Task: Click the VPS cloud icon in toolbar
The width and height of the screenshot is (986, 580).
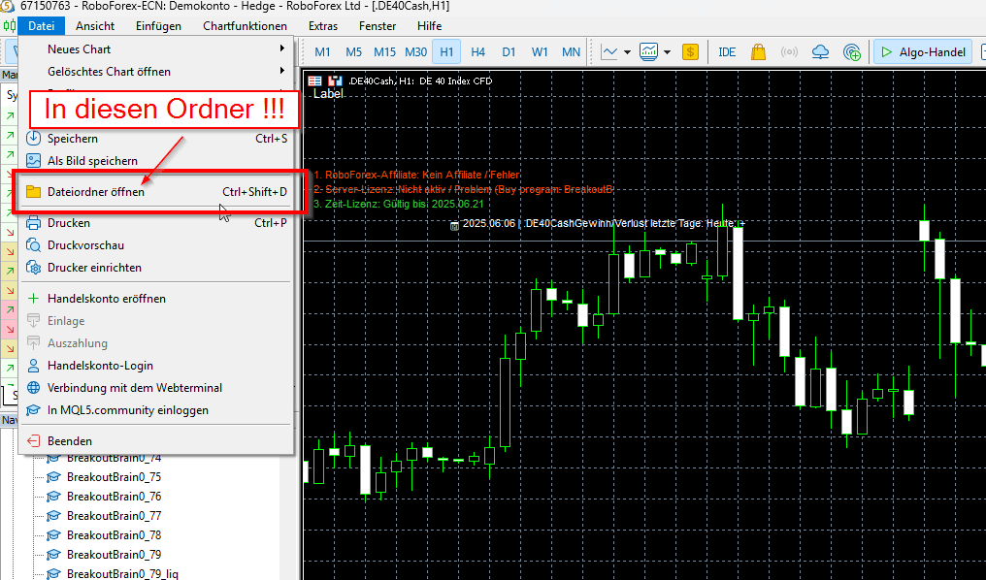Action: 821,52
